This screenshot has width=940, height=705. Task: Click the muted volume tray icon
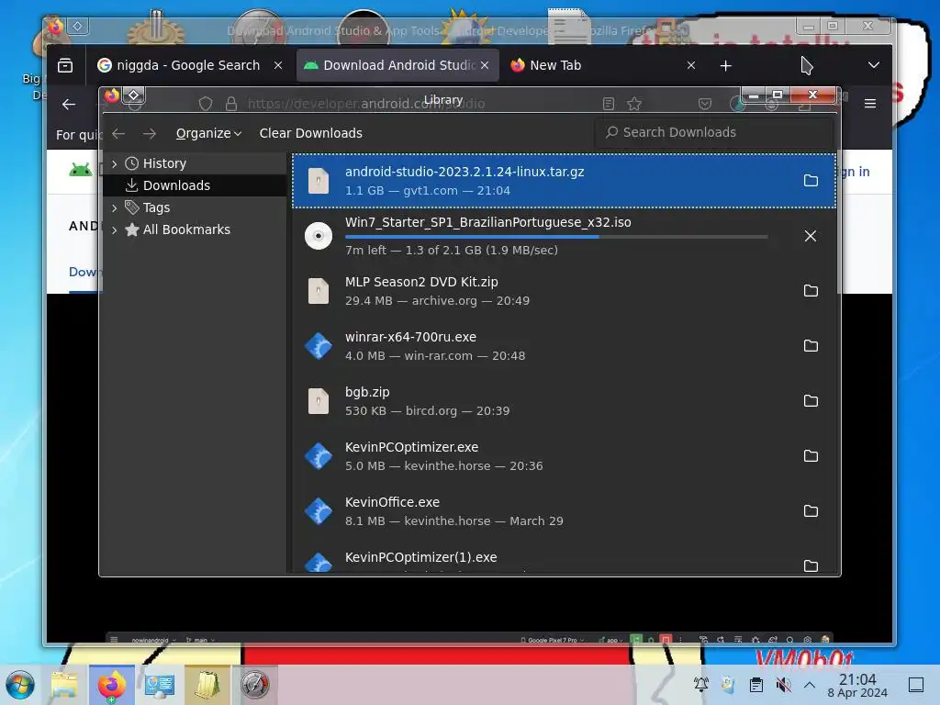click(783, 685)
